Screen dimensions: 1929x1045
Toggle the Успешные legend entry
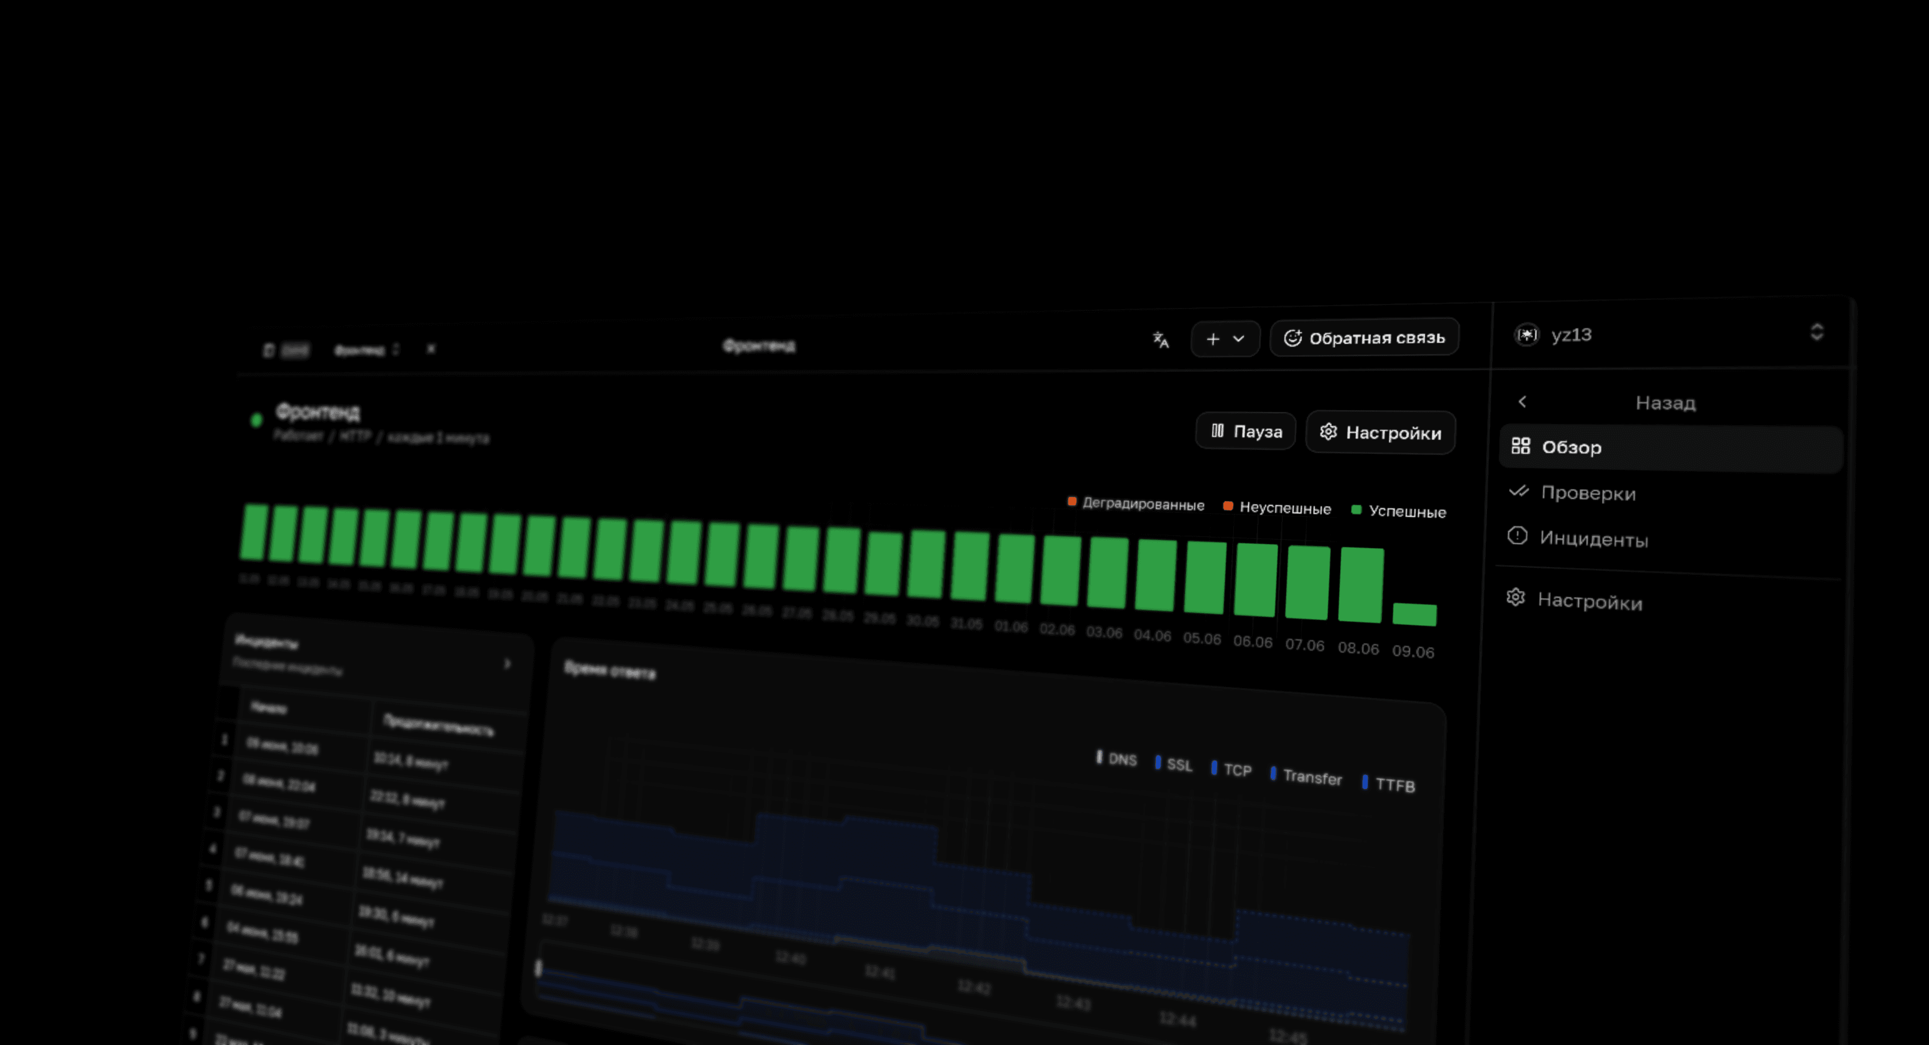point(1398,512)
